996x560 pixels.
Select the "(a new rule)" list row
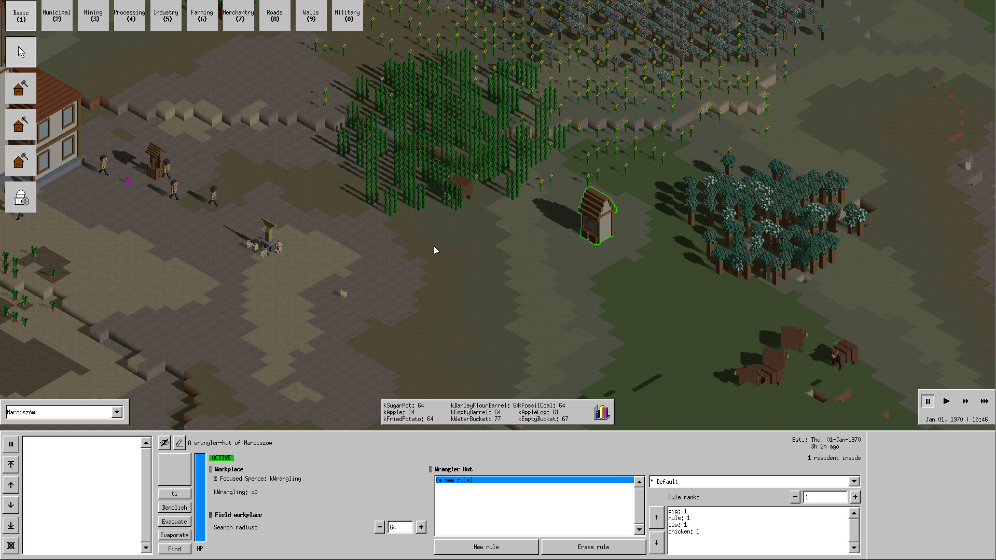tap(534, 480)
